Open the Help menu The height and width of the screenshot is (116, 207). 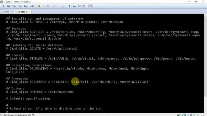[32, 6]
